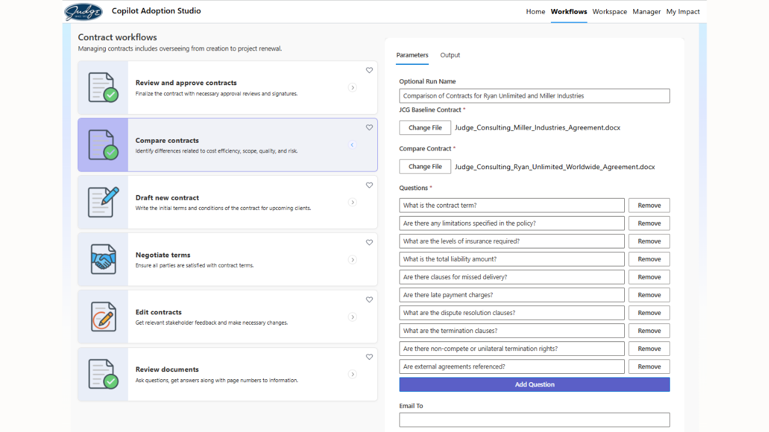Favorite the Review documents workflow
Screen dimensions: 769x432
pyautogui.click(x=369, y=357)
